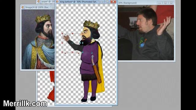Minimize the Background photo window

coord(160,3)
